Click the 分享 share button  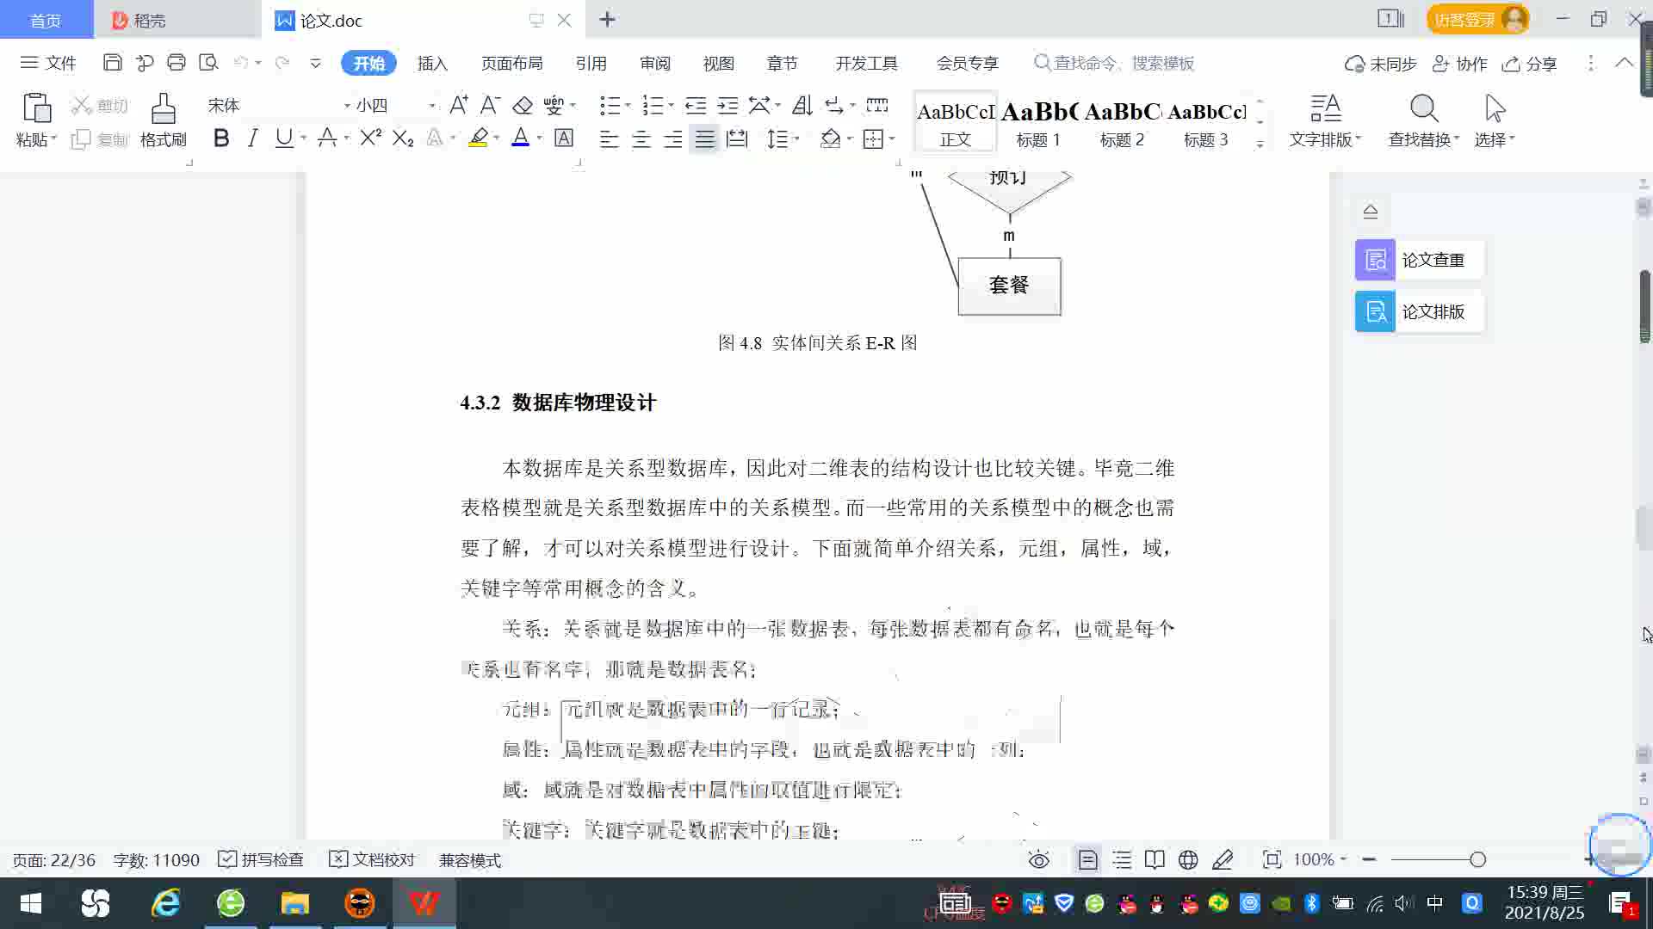(1530, 64)
